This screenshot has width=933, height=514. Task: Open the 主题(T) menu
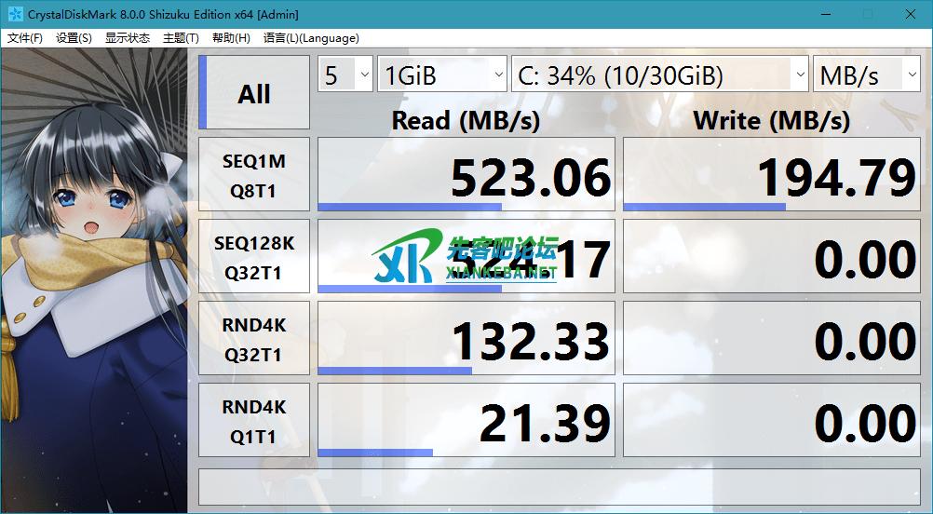coord(181,38)
